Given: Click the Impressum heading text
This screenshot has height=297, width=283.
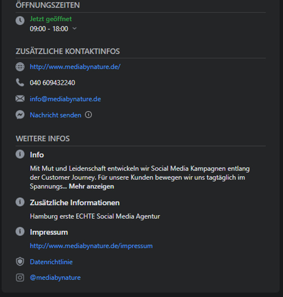Looking at the screenshot, I should 49,232.
